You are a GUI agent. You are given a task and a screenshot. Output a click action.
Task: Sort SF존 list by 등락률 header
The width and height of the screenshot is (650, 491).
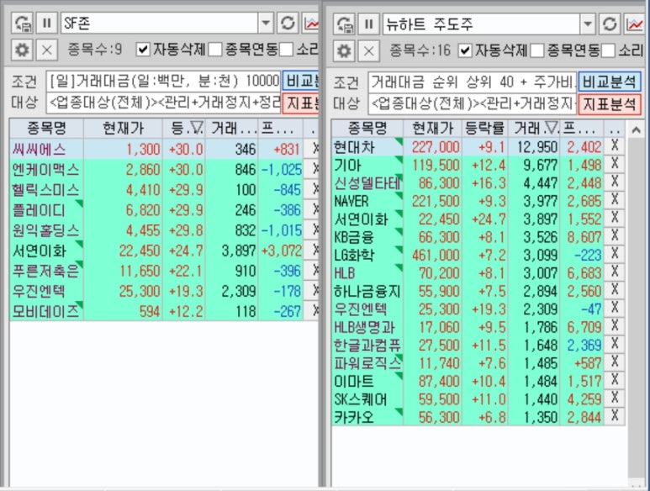[184, 128]
